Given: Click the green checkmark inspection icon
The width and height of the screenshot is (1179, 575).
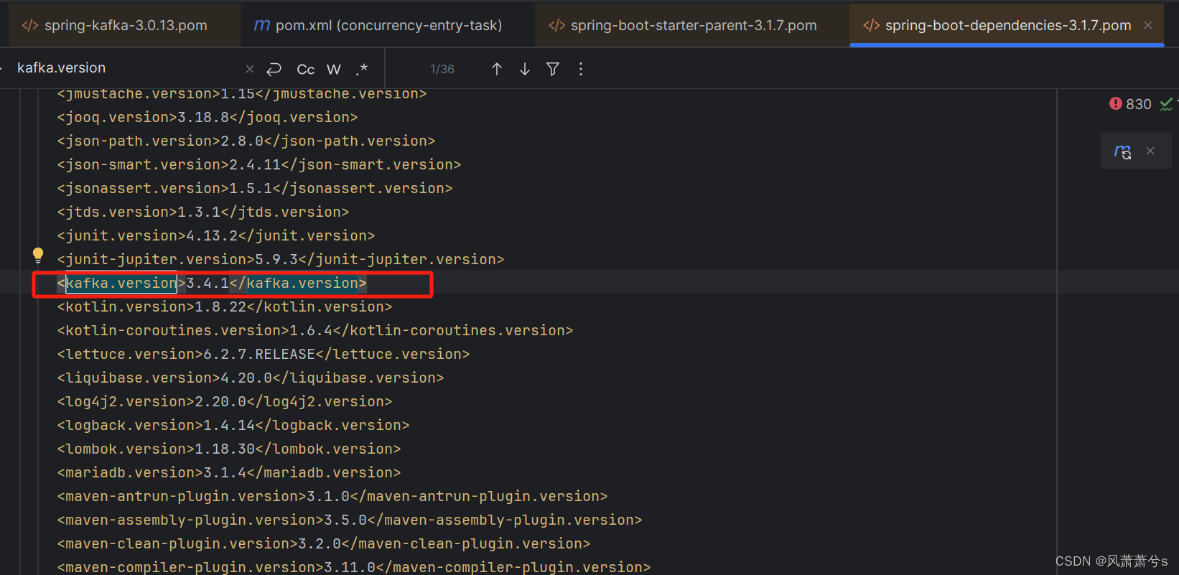Looking at the screenshot, I should point(1167,104).
